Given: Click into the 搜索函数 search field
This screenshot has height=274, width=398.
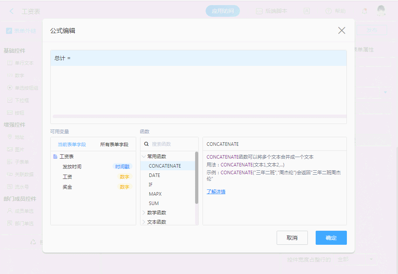Looking at the screenshot, I should [172, 144].
